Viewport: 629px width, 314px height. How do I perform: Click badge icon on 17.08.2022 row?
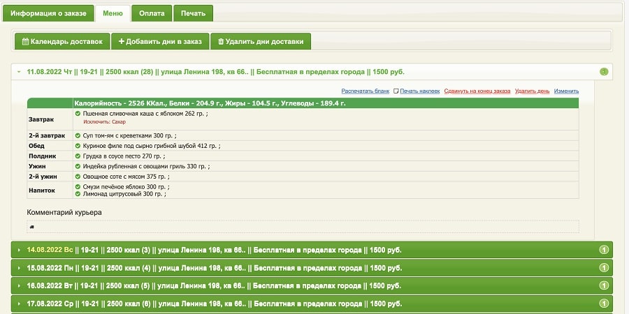(604, 304)
